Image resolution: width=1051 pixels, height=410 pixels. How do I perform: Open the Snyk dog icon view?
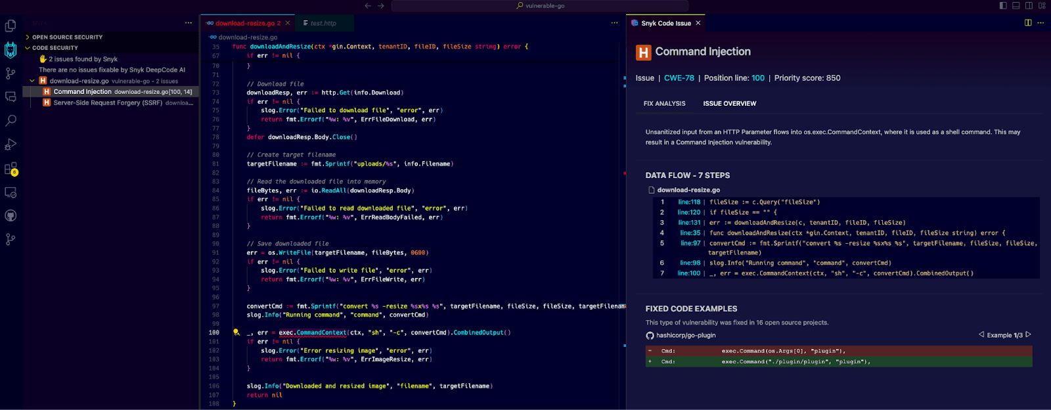coord(11,50)
